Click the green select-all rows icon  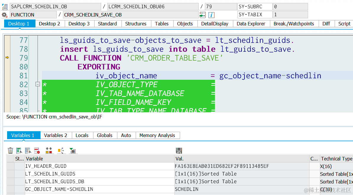click(x=19, y=150)
